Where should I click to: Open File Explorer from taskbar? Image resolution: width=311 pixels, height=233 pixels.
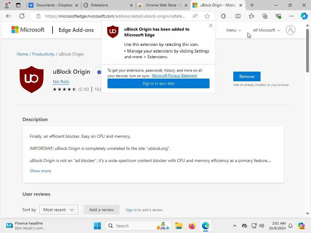[179, 226]
